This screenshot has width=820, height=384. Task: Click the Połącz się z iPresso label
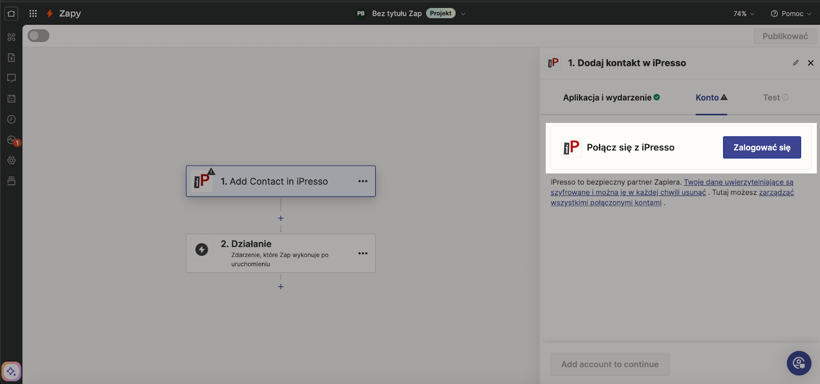coord(630,148)
